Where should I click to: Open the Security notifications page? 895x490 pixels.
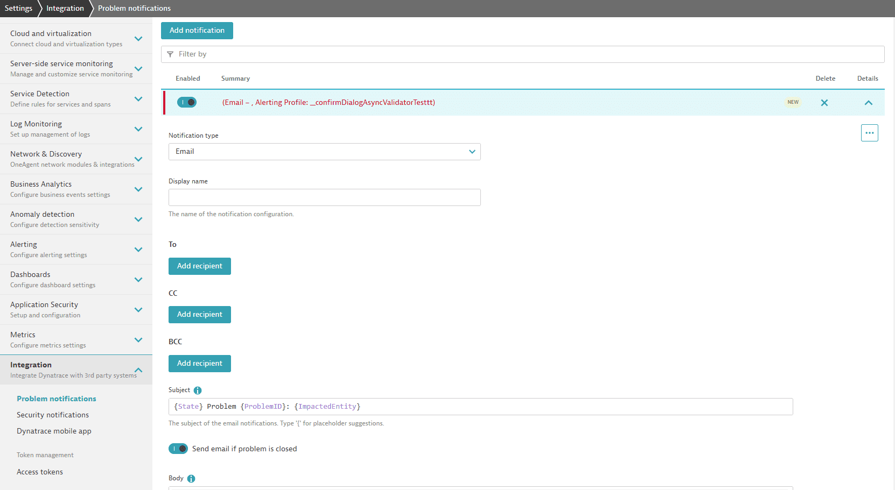pyautogui.click(x=52, y=415)
